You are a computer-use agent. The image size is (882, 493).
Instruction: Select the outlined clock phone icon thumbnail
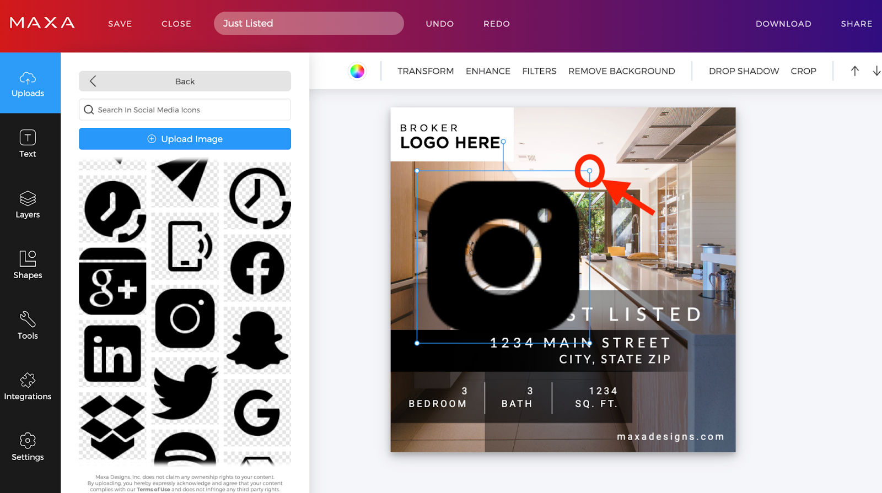point(257,196)
